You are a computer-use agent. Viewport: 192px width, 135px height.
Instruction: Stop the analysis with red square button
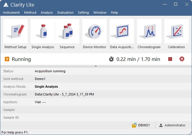pyautogui.click(x=170, y=59)
